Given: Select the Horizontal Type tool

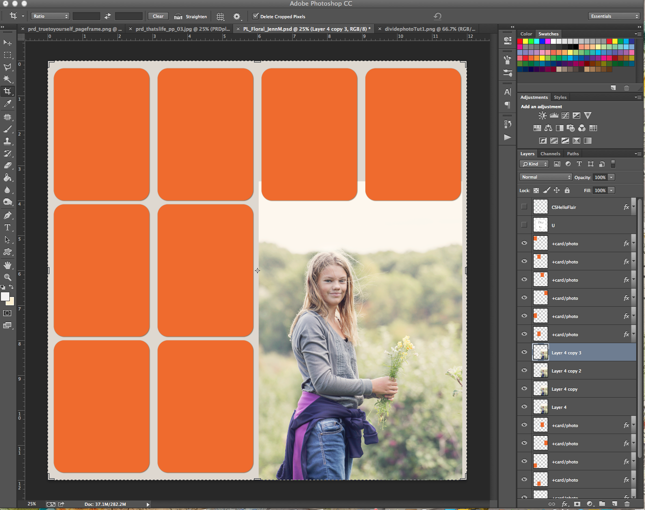Looking at the screenshot, I should tap(7, 227).
